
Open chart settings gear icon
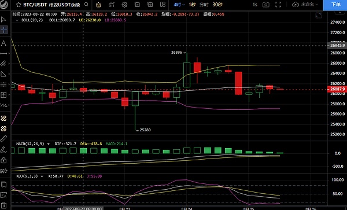coord(124,5)
